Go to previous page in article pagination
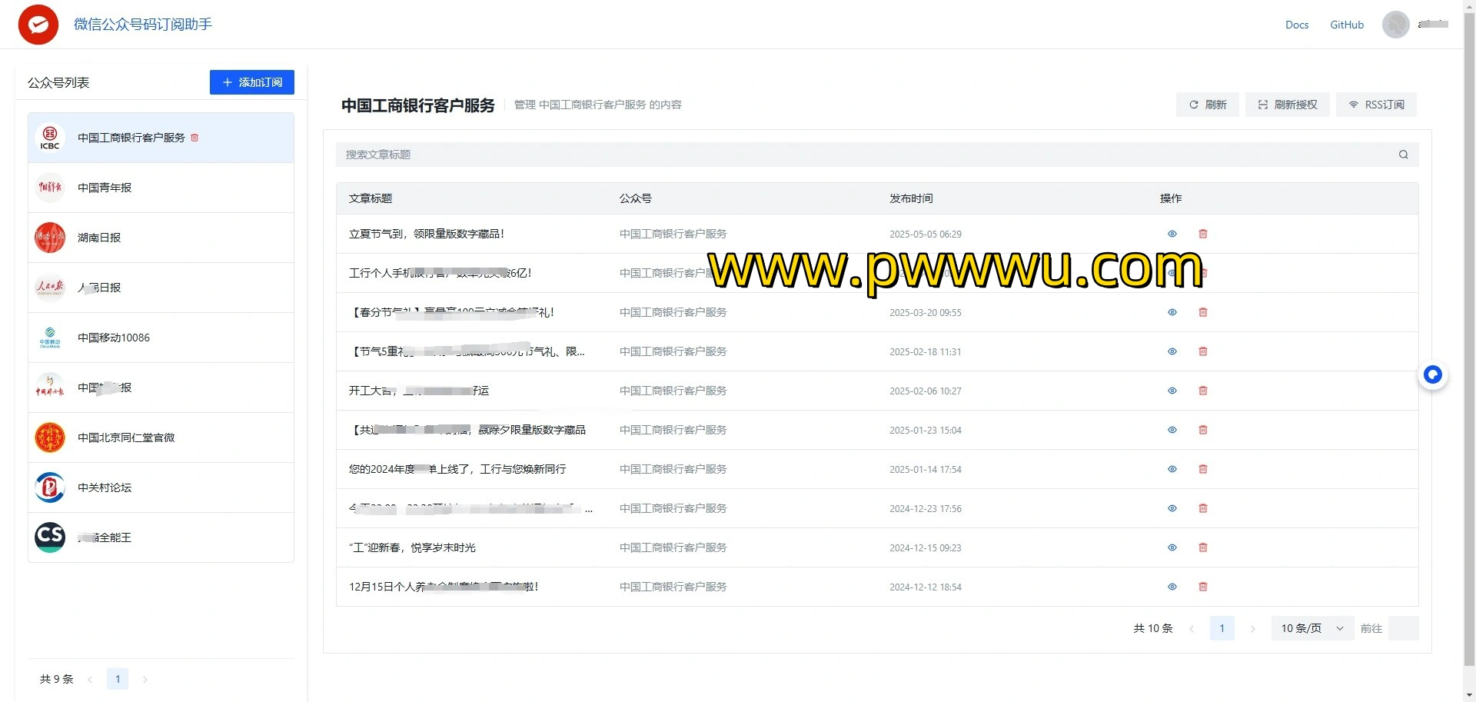Viewport: 1476px width, 702px height. click(1192, 628)
